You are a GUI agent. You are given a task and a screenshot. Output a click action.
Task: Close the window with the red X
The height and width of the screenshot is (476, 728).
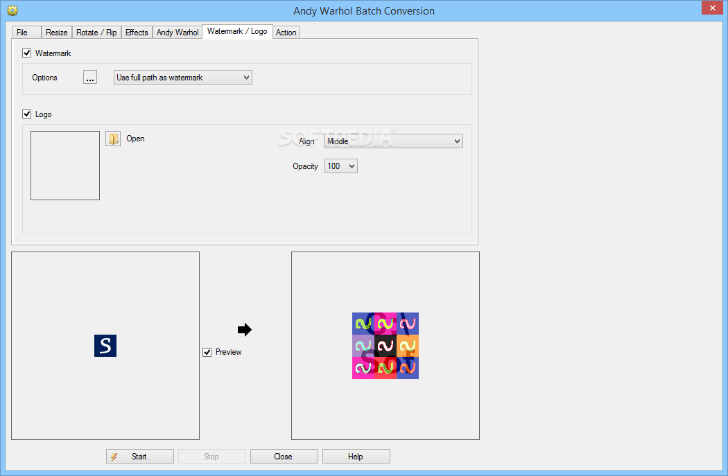712,8
